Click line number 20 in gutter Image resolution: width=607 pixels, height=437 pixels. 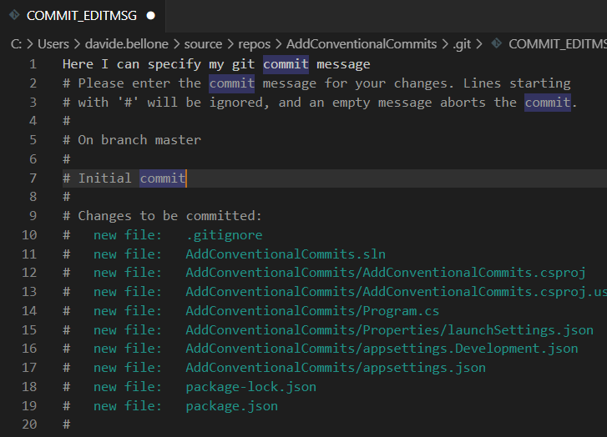29,424
